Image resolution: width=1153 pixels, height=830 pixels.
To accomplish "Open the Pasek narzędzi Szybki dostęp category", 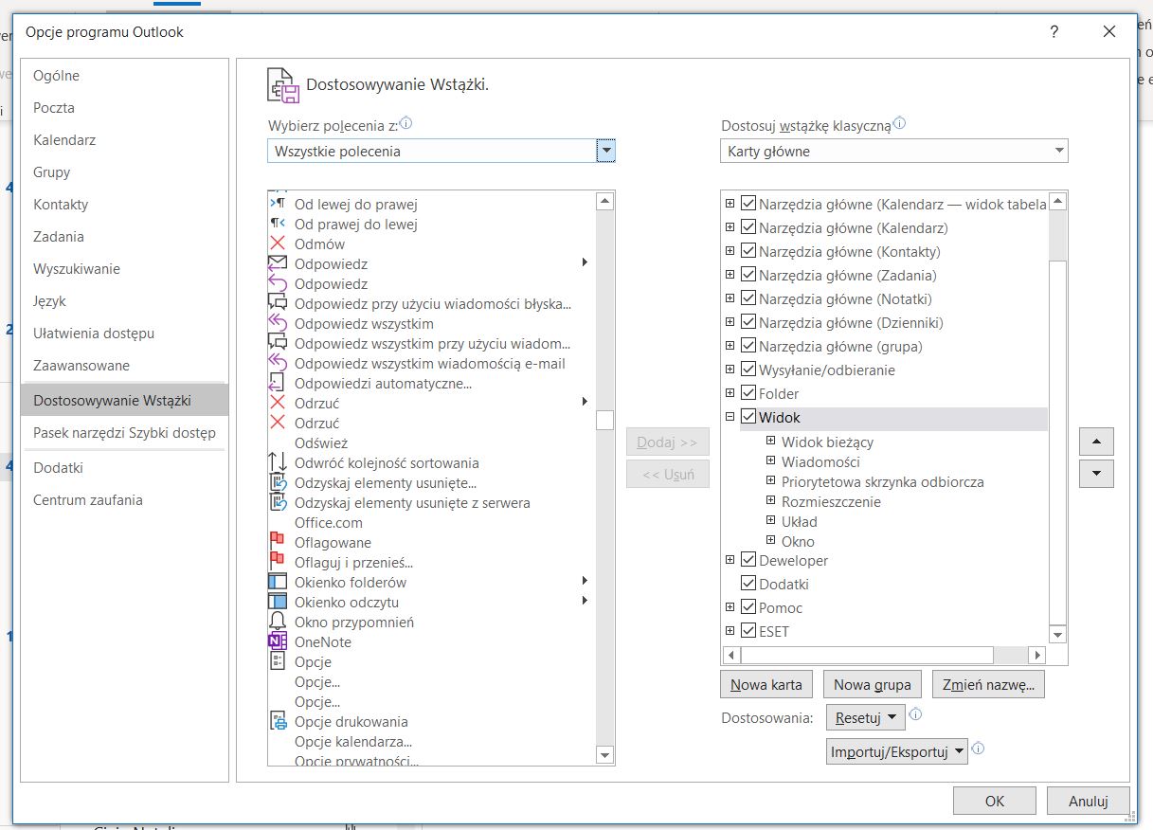I will (124, 433).
